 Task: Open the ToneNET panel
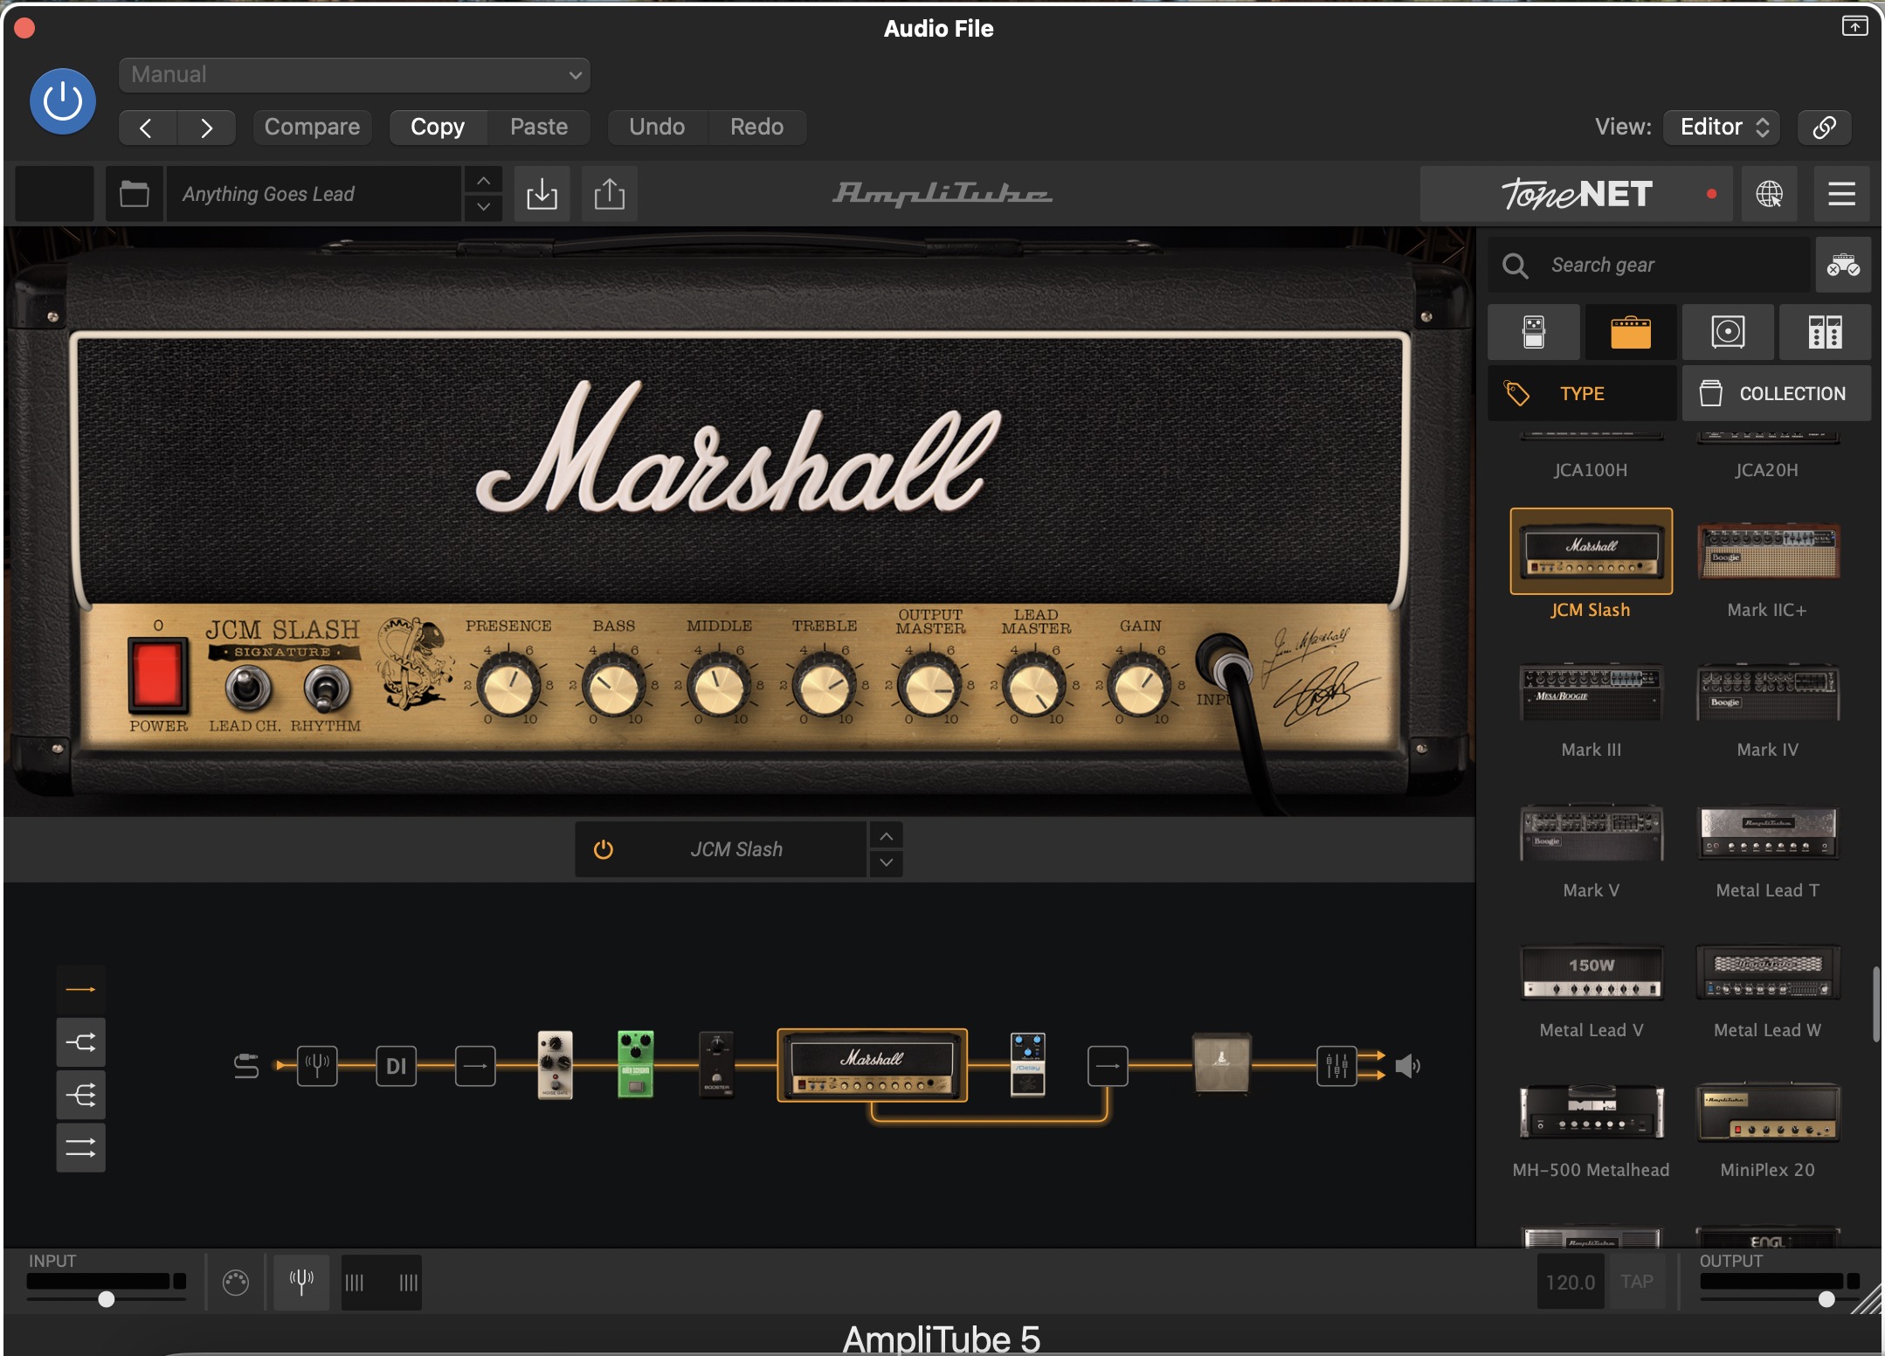coord(1578,194)
